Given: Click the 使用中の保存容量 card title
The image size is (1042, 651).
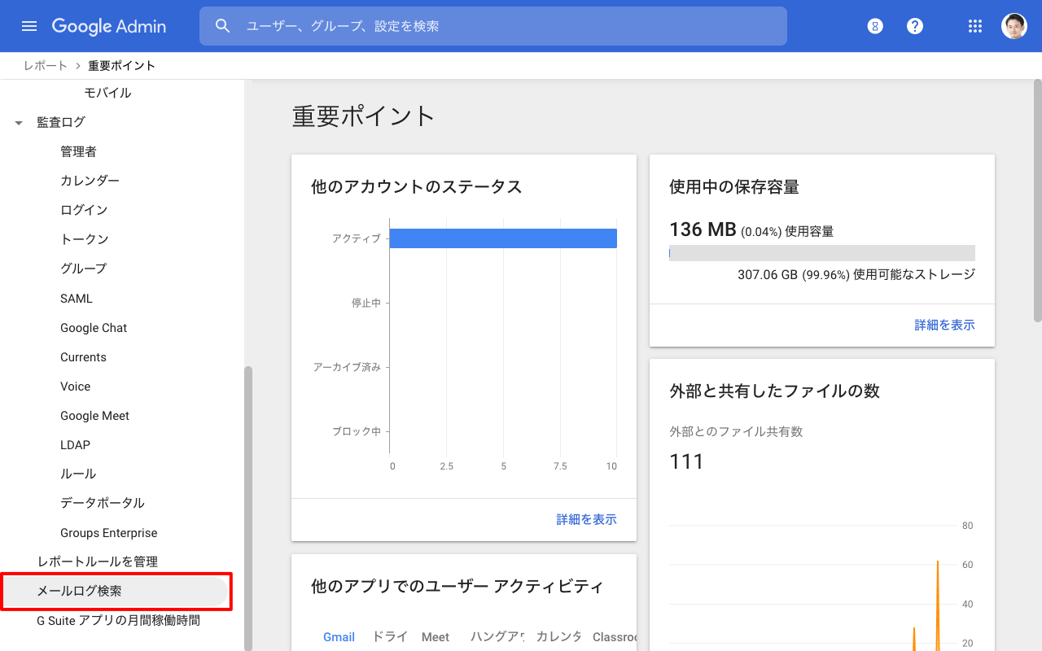Looking at the screenshot, I should click(734, 186).
